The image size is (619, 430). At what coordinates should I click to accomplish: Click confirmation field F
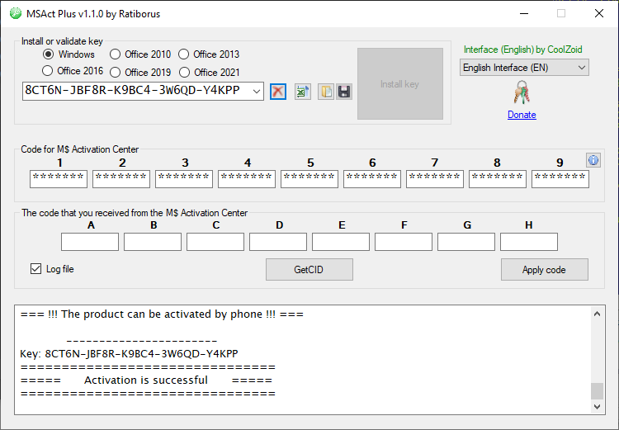pos(404,242)
